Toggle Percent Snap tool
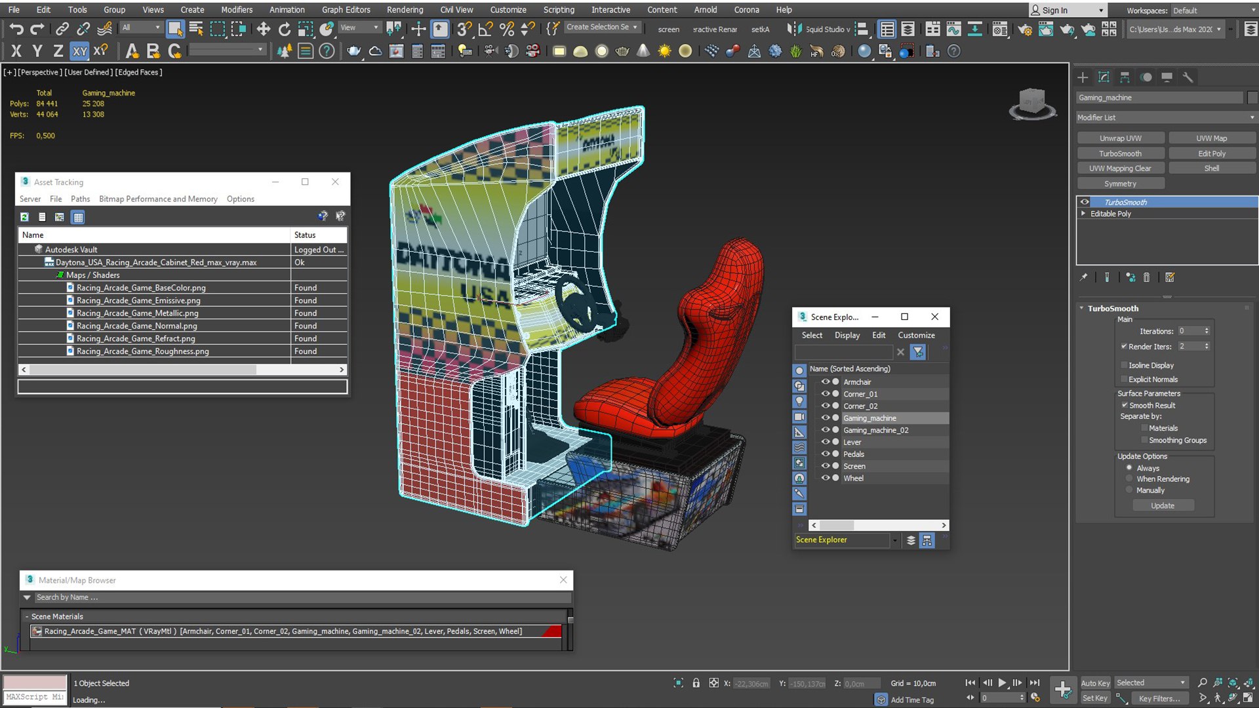 (x=506, y=29)
